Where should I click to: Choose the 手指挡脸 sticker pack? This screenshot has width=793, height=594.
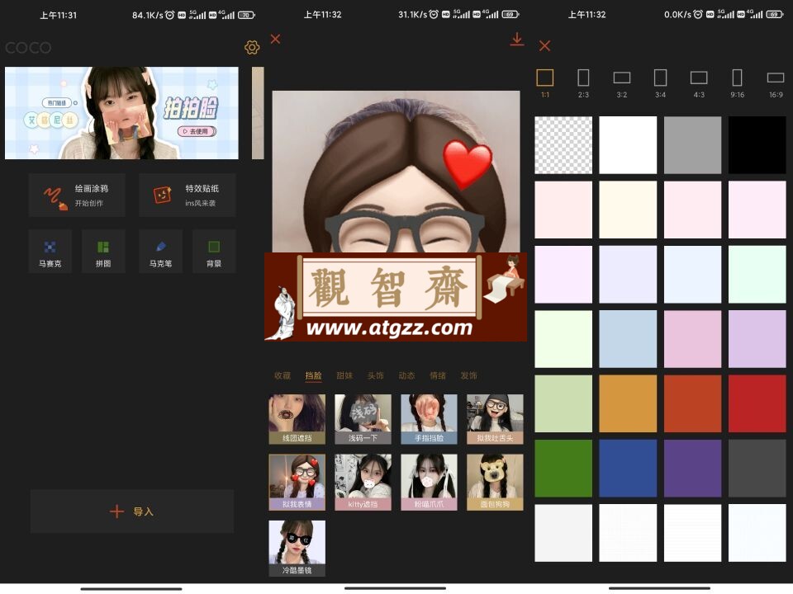[x=429, y=419]
